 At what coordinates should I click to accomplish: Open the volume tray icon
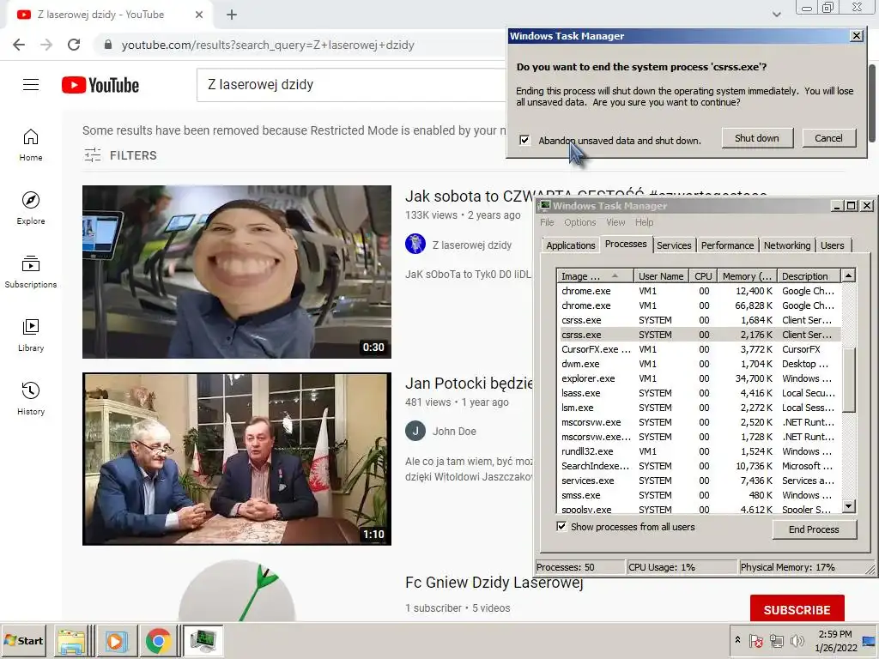click(797, 640)
